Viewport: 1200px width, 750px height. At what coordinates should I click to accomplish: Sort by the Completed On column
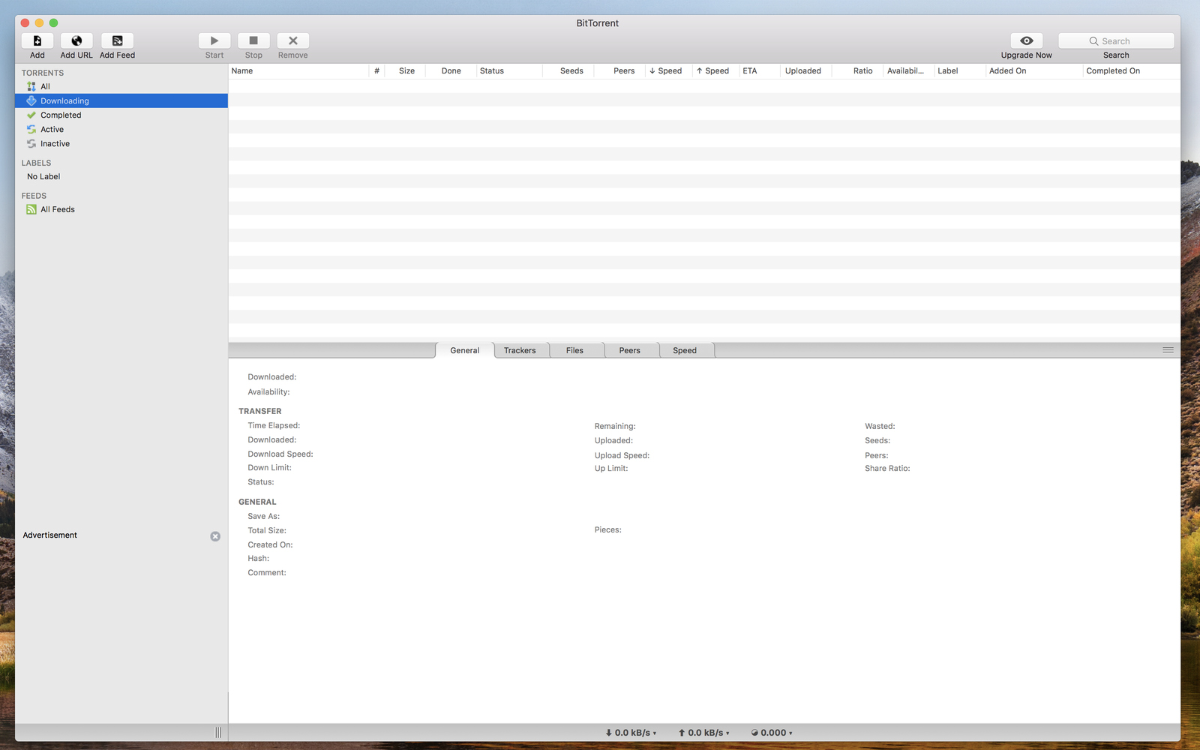click(x=1132, y=70)
